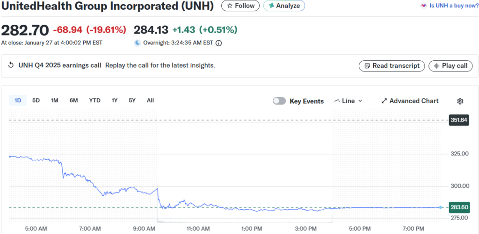
Task: Open Read transcript for earnings call
Action: tap(392, 66)
